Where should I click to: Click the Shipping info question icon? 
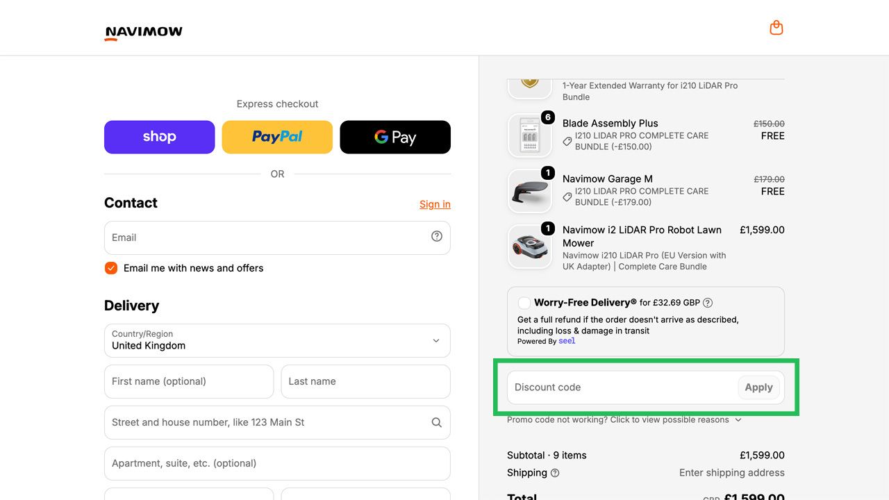click(555, 473)
